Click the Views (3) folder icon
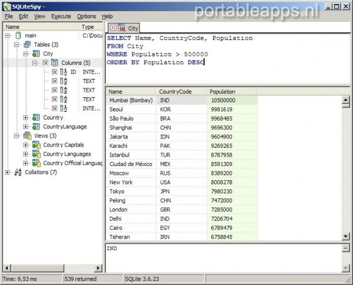The width and height of the screenshot is (353, 285). pos(27,135)
